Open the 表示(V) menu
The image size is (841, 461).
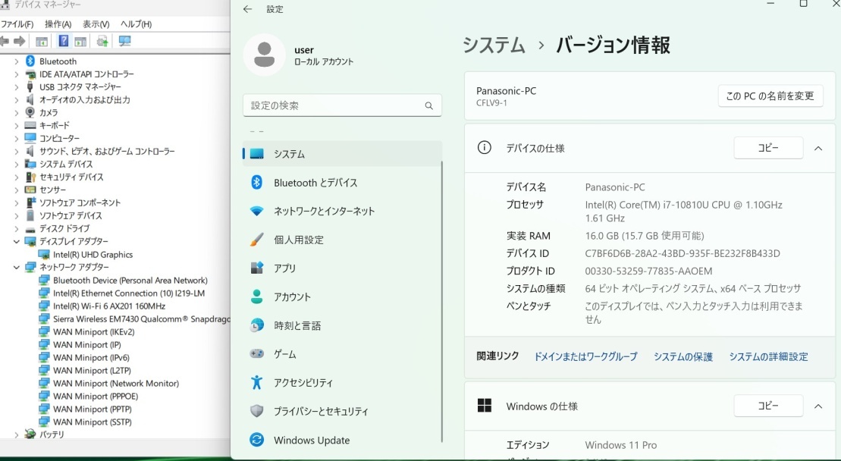96,24
